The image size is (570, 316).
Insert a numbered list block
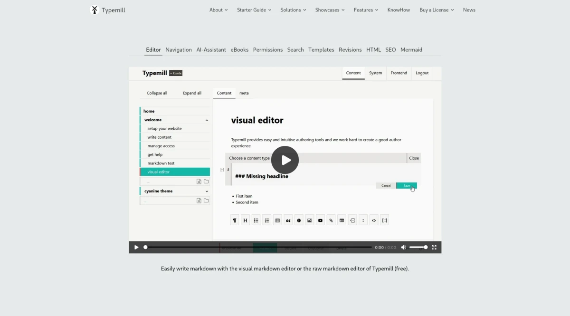point(266,220)
